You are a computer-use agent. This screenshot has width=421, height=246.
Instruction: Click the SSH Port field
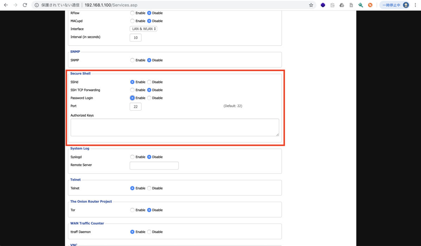pyautogui.click(x=135, y=107)
